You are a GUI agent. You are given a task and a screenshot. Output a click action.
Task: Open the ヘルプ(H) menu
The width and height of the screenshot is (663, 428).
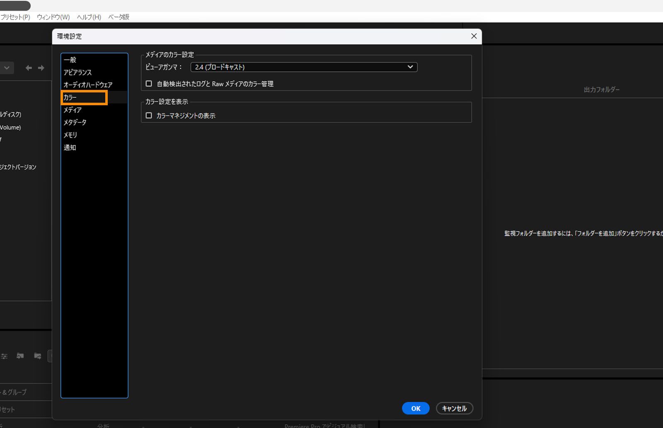tap(89, 17)
